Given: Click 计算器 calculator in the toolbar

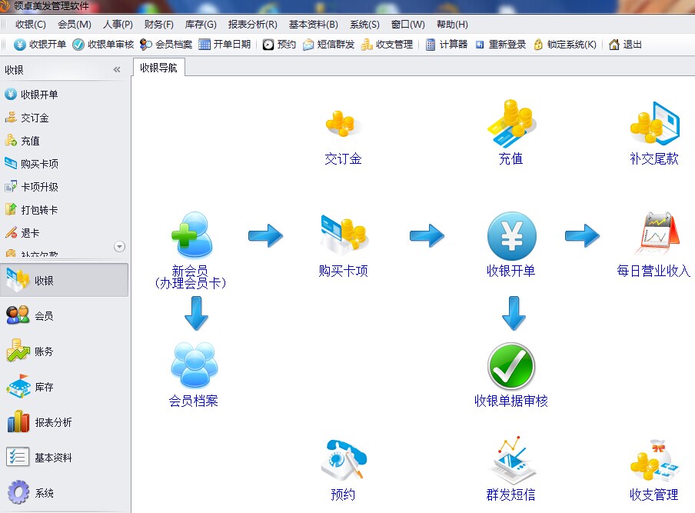Looking at the screenshot, I should pyautogui.click(x=447, y=45).
